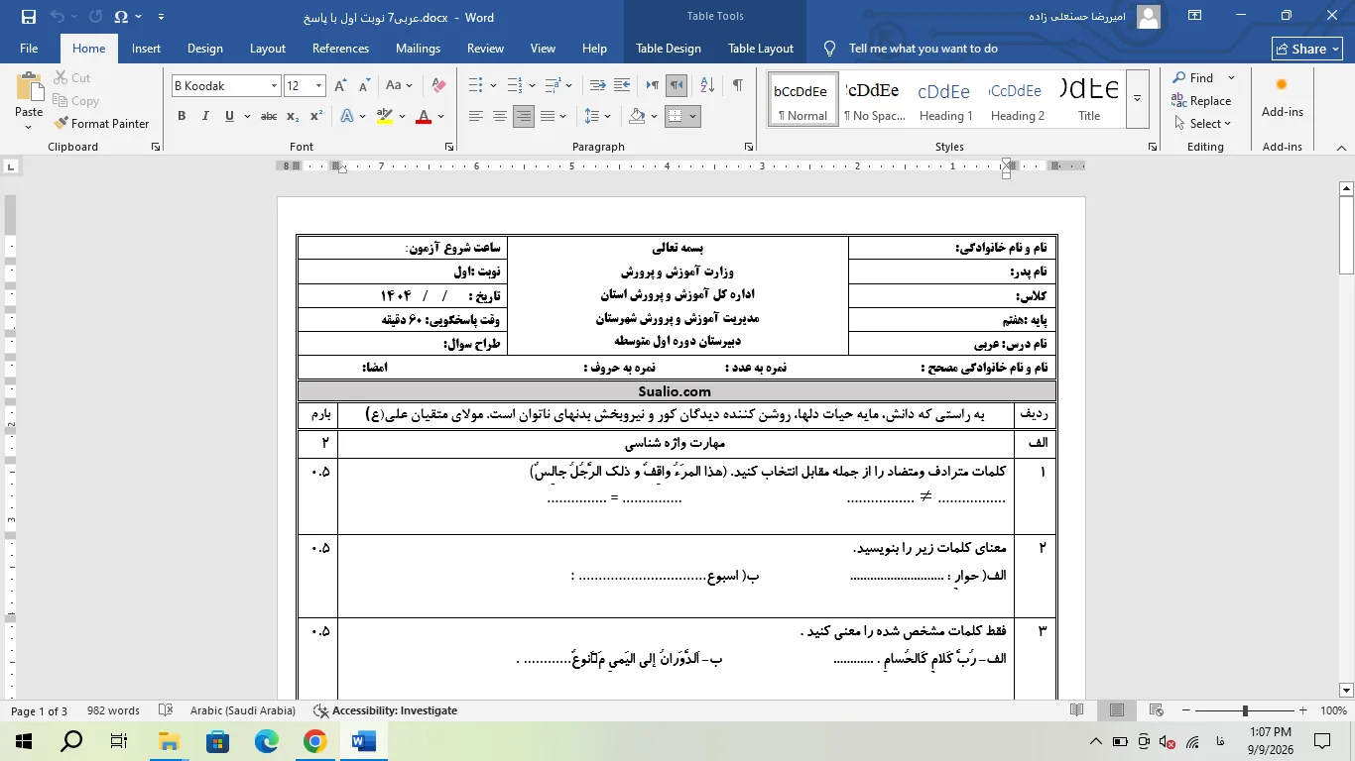The height and width of the screenshot is (761, 1355).
Task: Apply text highlight color
Action: coord(385,116)
